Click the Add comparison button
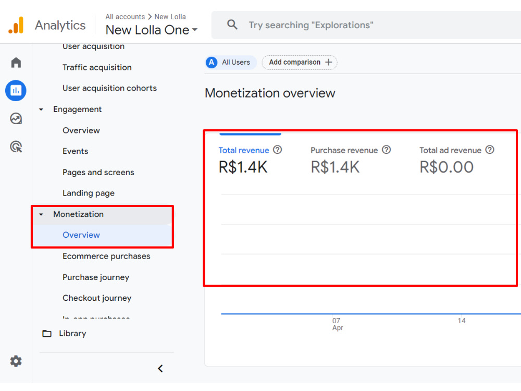 300,62
